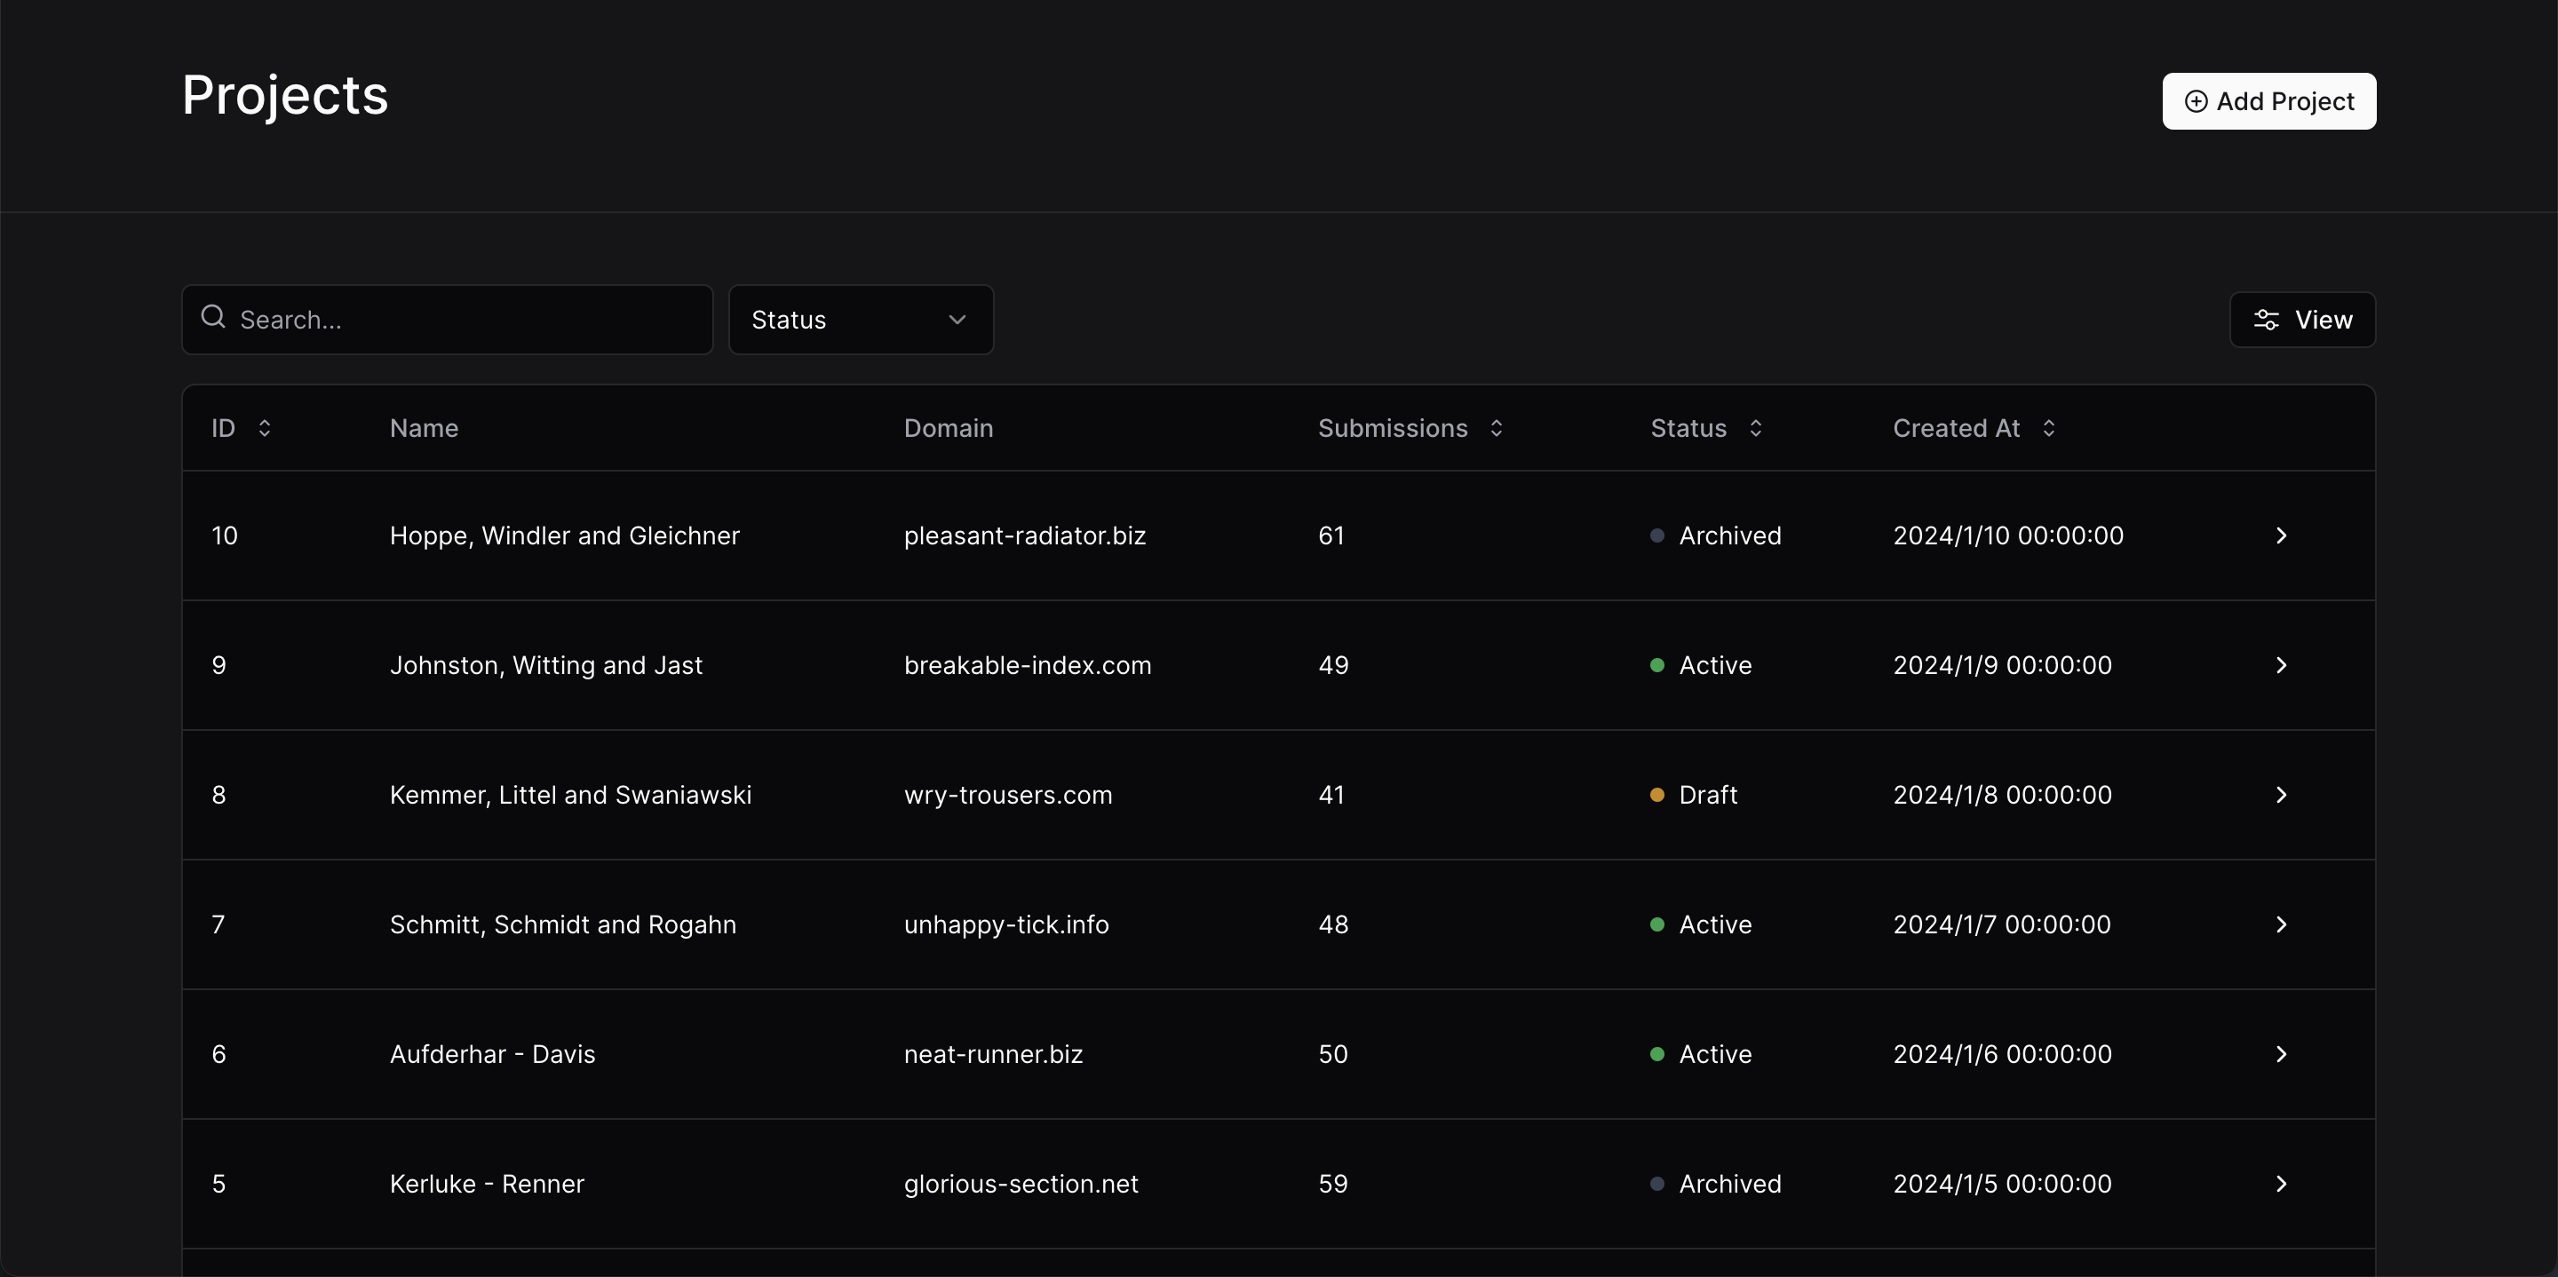2558x1277 pixels.
Task: Sort by Created At column
Action: 1974,428
